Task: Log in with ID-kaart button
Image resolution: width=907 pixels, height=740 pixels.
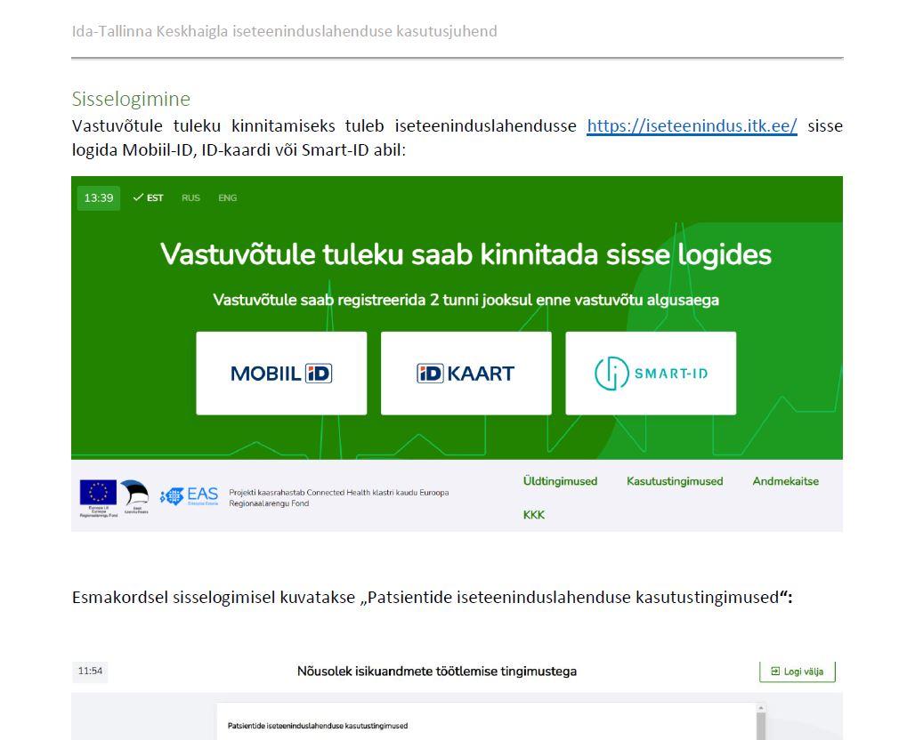Action: [466, 374]
